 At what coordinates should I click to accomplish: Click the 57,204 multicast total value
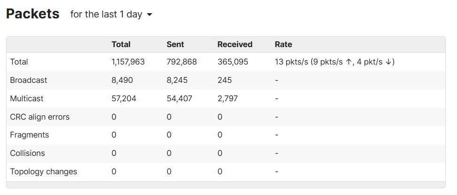click(x=124, y=98)
